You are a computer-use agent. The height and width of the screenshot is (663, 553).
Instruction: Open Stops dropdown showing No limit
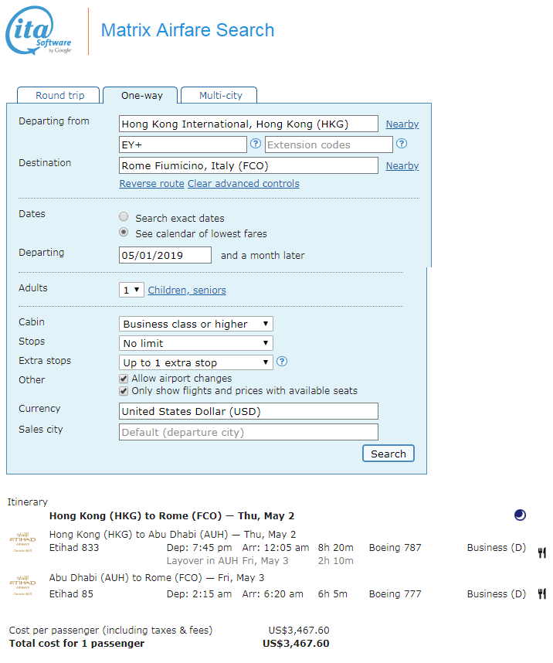click(x=196, y=343)
